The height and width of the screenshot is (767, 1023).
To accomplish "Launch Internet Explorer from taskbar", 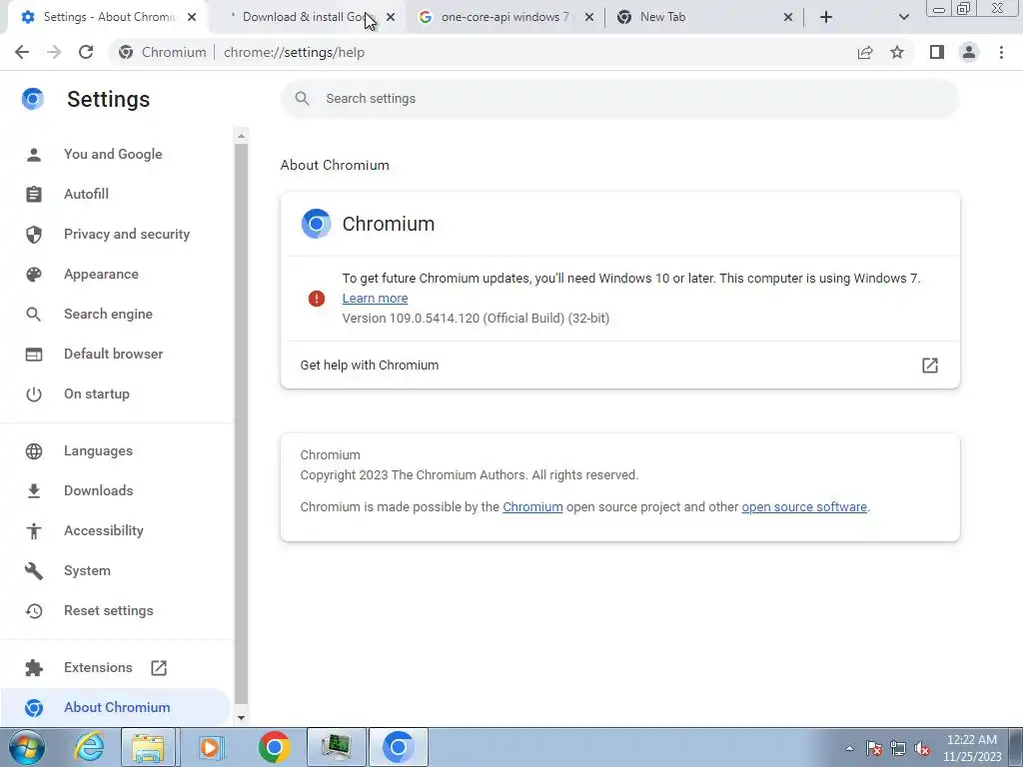I will [x=89, y=747].
